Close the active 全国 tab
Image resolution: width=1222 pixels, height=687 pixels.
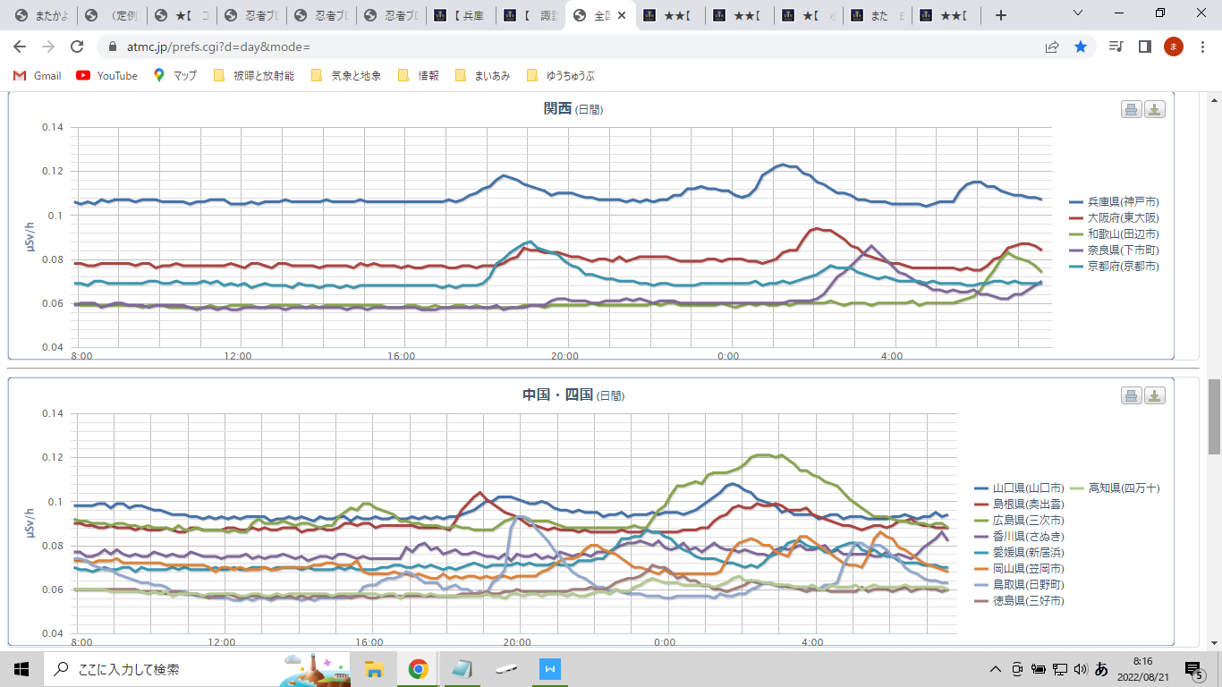click(622, 15)
